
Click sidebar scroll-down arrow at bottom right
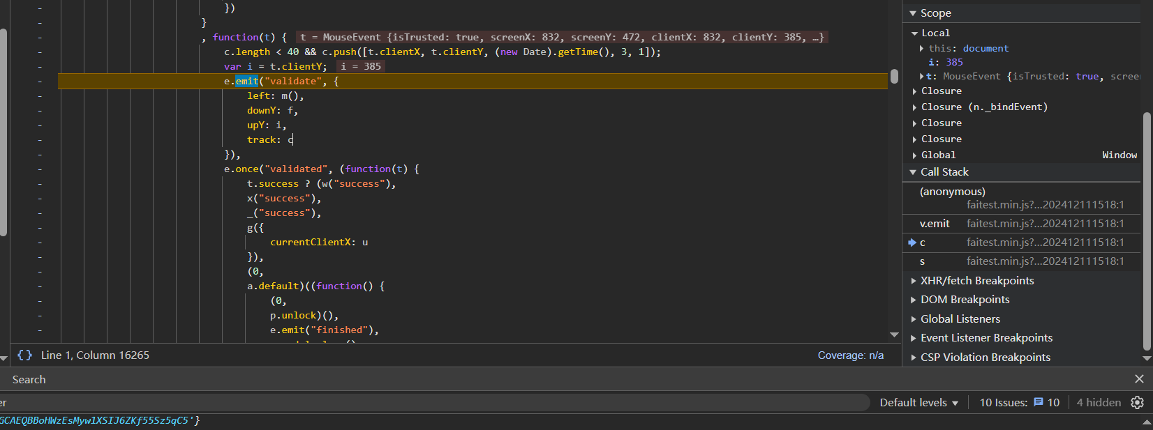[x=1147, y=358]
